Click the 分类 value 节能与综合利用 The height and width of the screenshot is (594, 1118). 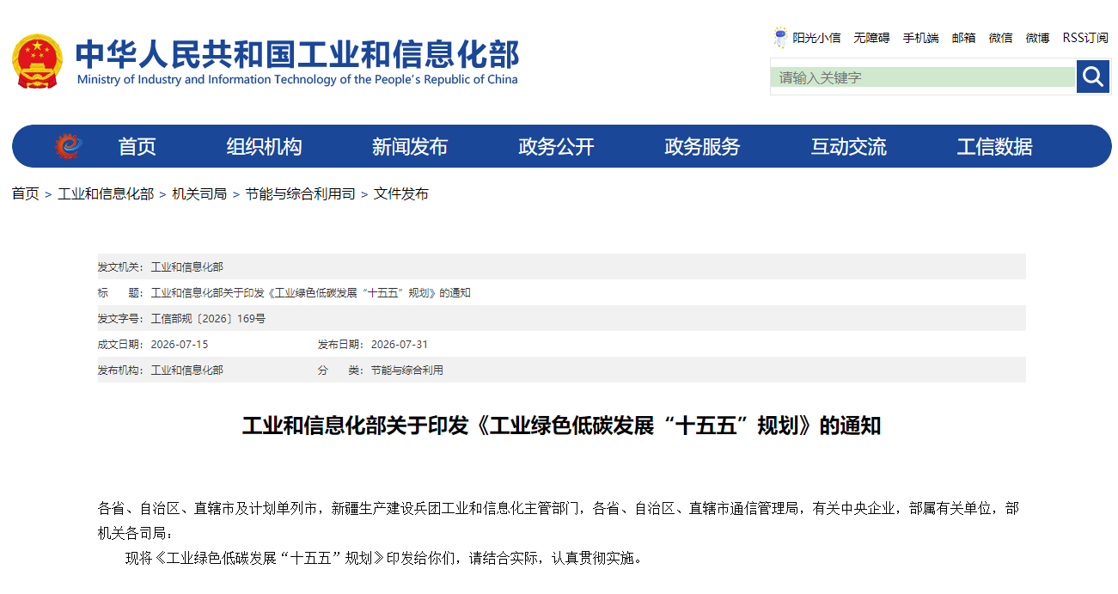(407, 370)
